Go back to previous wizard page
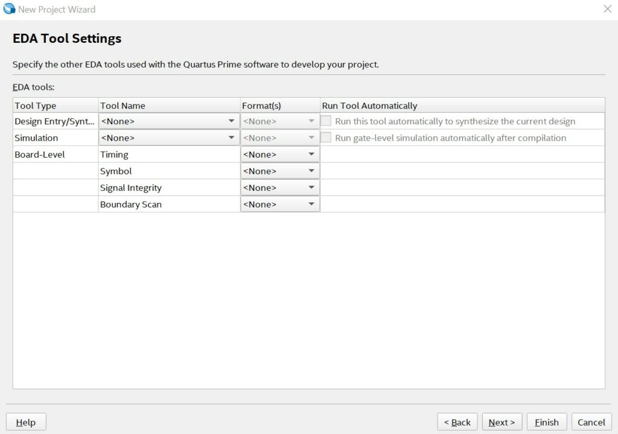The height and width of the screenshot is (434, 618). tap(457, 422)
